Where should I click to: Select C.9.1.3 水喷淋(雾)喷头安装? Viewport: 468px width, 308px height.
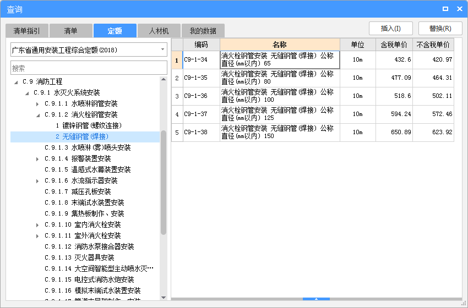point(88,147)
